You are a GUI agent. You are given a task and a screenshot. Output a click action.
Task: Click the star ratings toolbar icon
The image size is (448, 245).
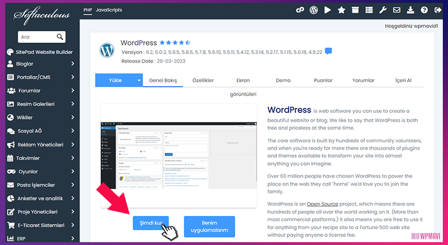tap(342, 10)
